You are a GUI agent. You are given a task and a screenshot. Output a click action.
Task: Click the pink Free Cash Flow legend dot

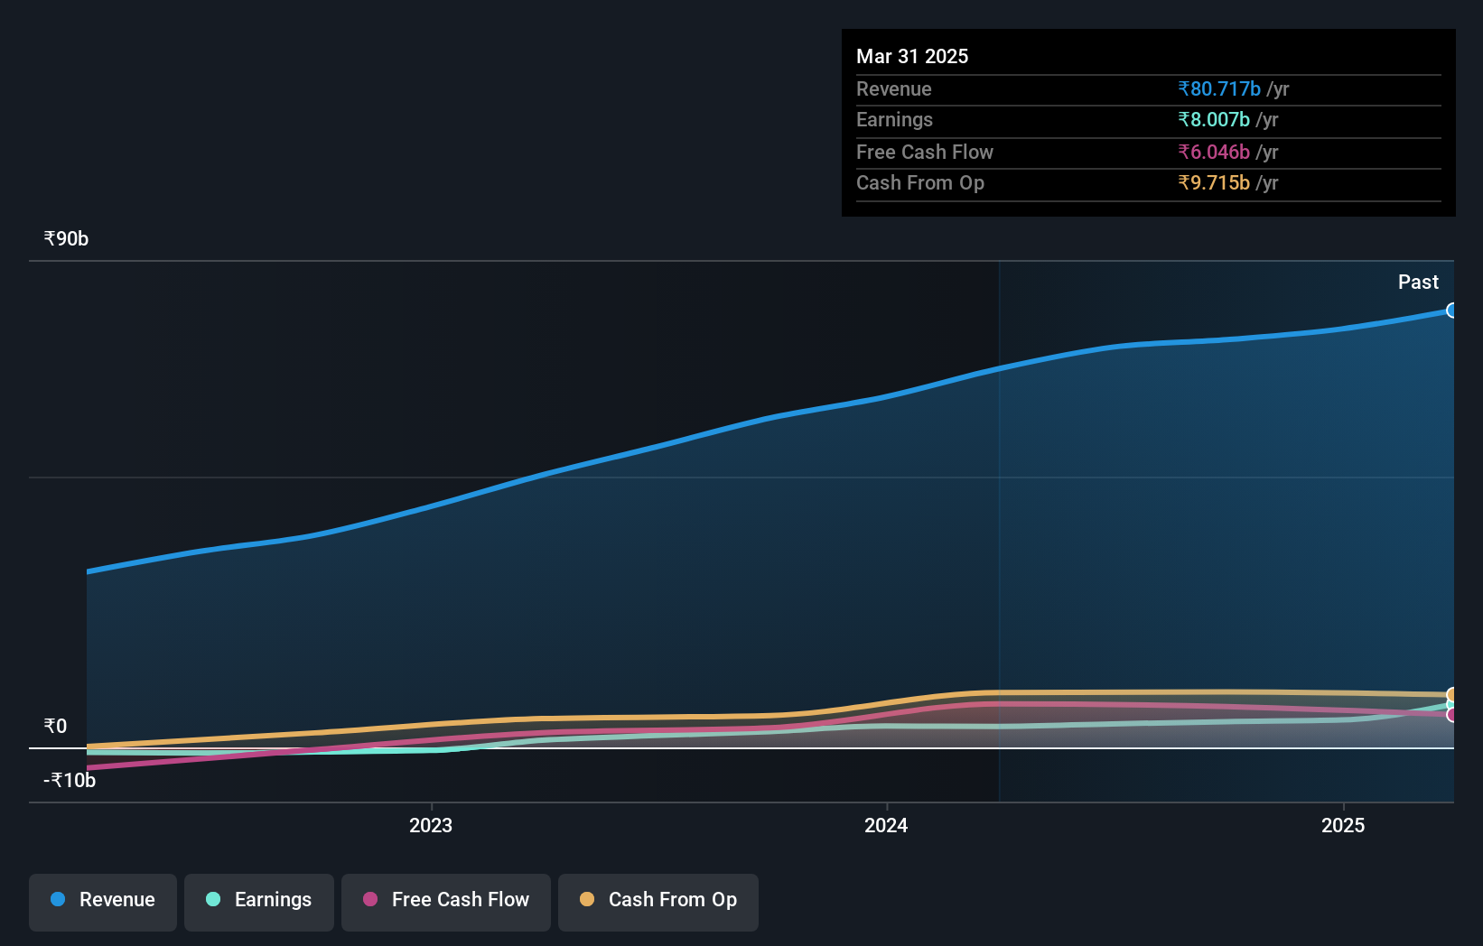370,899
